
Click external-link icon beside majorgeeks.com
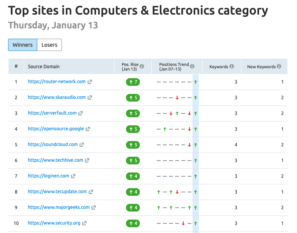coord(94,207)
